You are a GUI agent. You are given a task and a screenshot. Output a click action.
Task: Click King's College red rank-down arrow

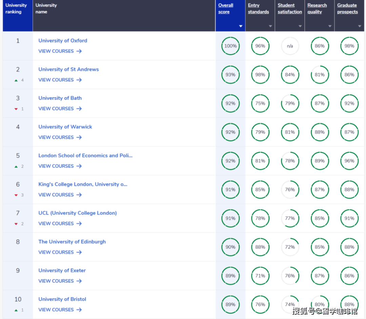click(x=16, y=195)
